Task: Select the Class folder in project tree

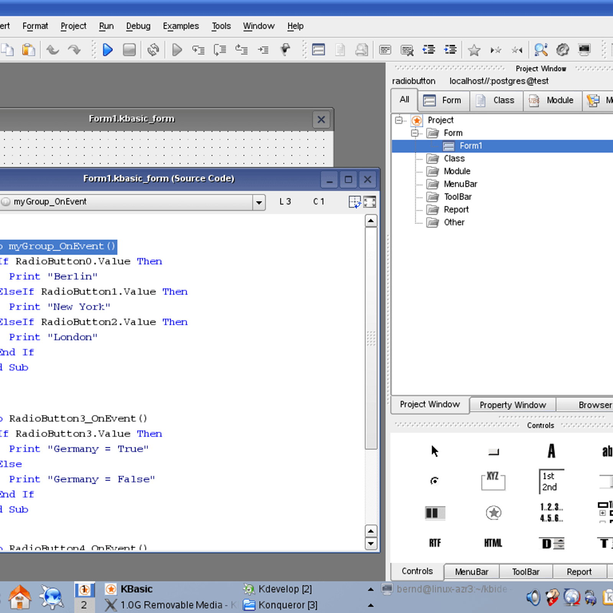Action: (454, 159)
